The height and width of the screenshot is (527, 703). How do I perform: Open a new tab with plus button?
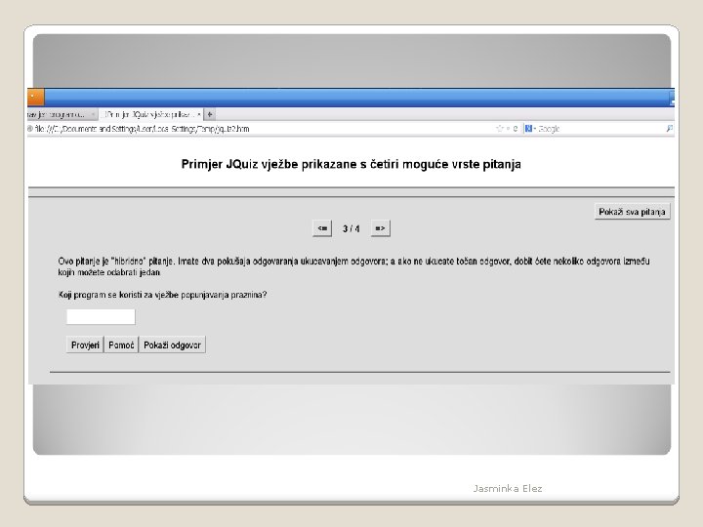[x=209, y=115]
